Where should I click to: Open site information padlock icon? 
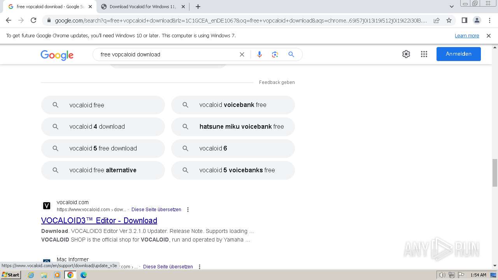(48, 21)
